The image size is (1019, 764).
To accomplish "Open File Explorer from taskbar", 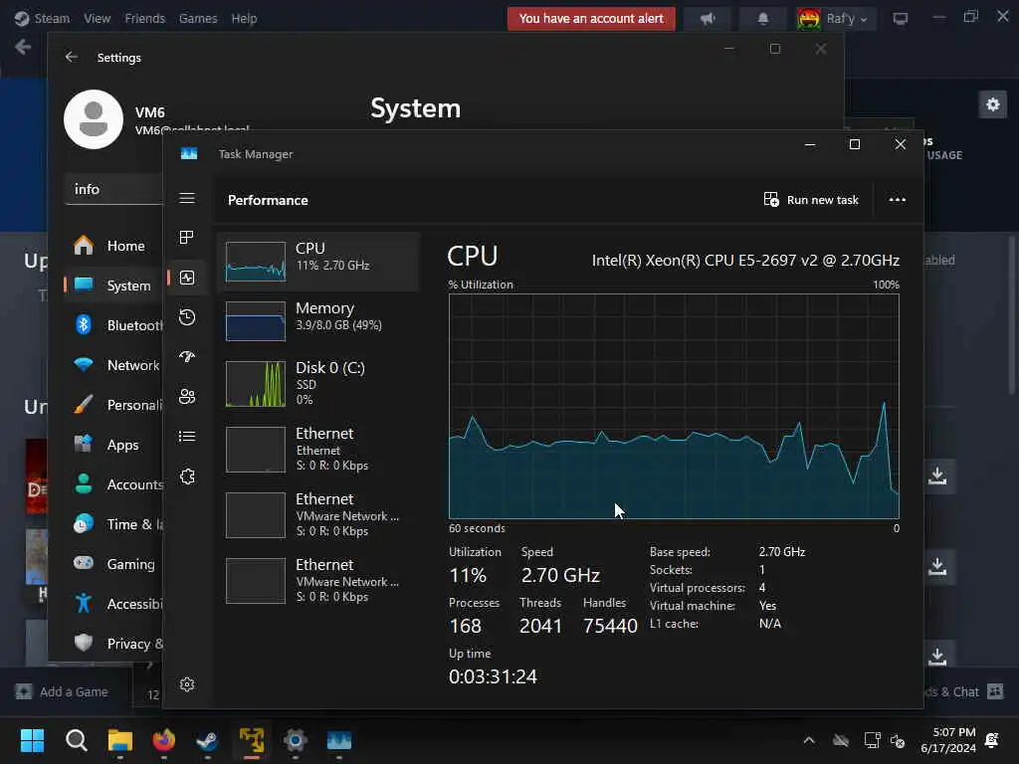I will click(120, 740).
